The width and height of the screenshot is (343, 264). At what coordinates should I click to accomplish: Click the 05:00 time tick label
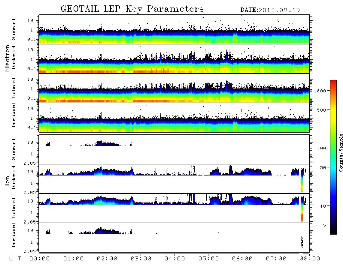208,259
